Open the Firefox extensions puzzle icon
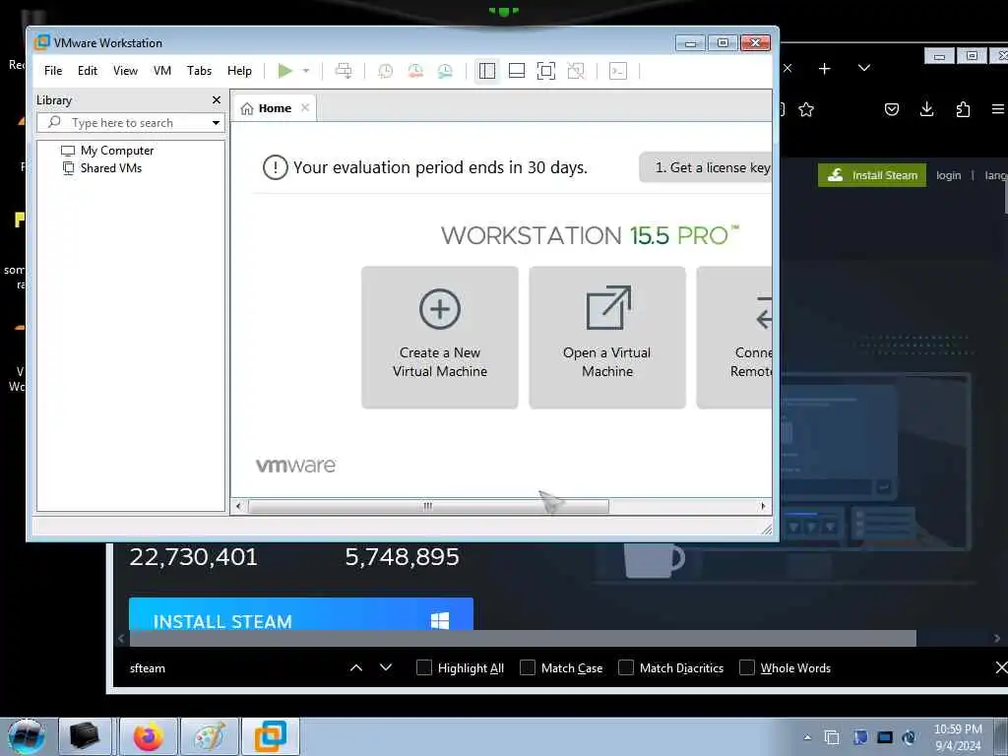Screen dimensions: 1008x756 click(x=963, y=109)
